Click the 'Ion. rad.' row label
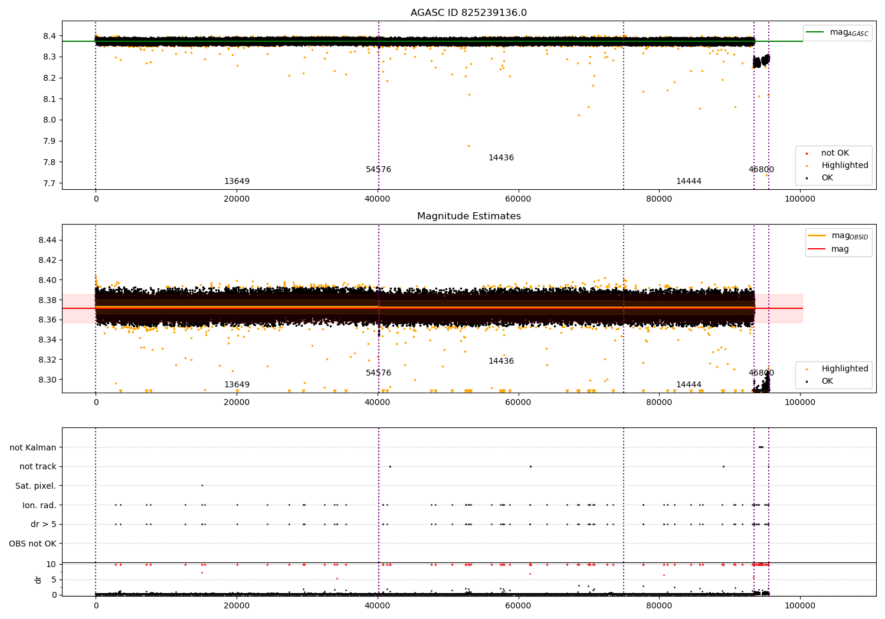This screenshot has width=885, height=619. tap(40, 505)
